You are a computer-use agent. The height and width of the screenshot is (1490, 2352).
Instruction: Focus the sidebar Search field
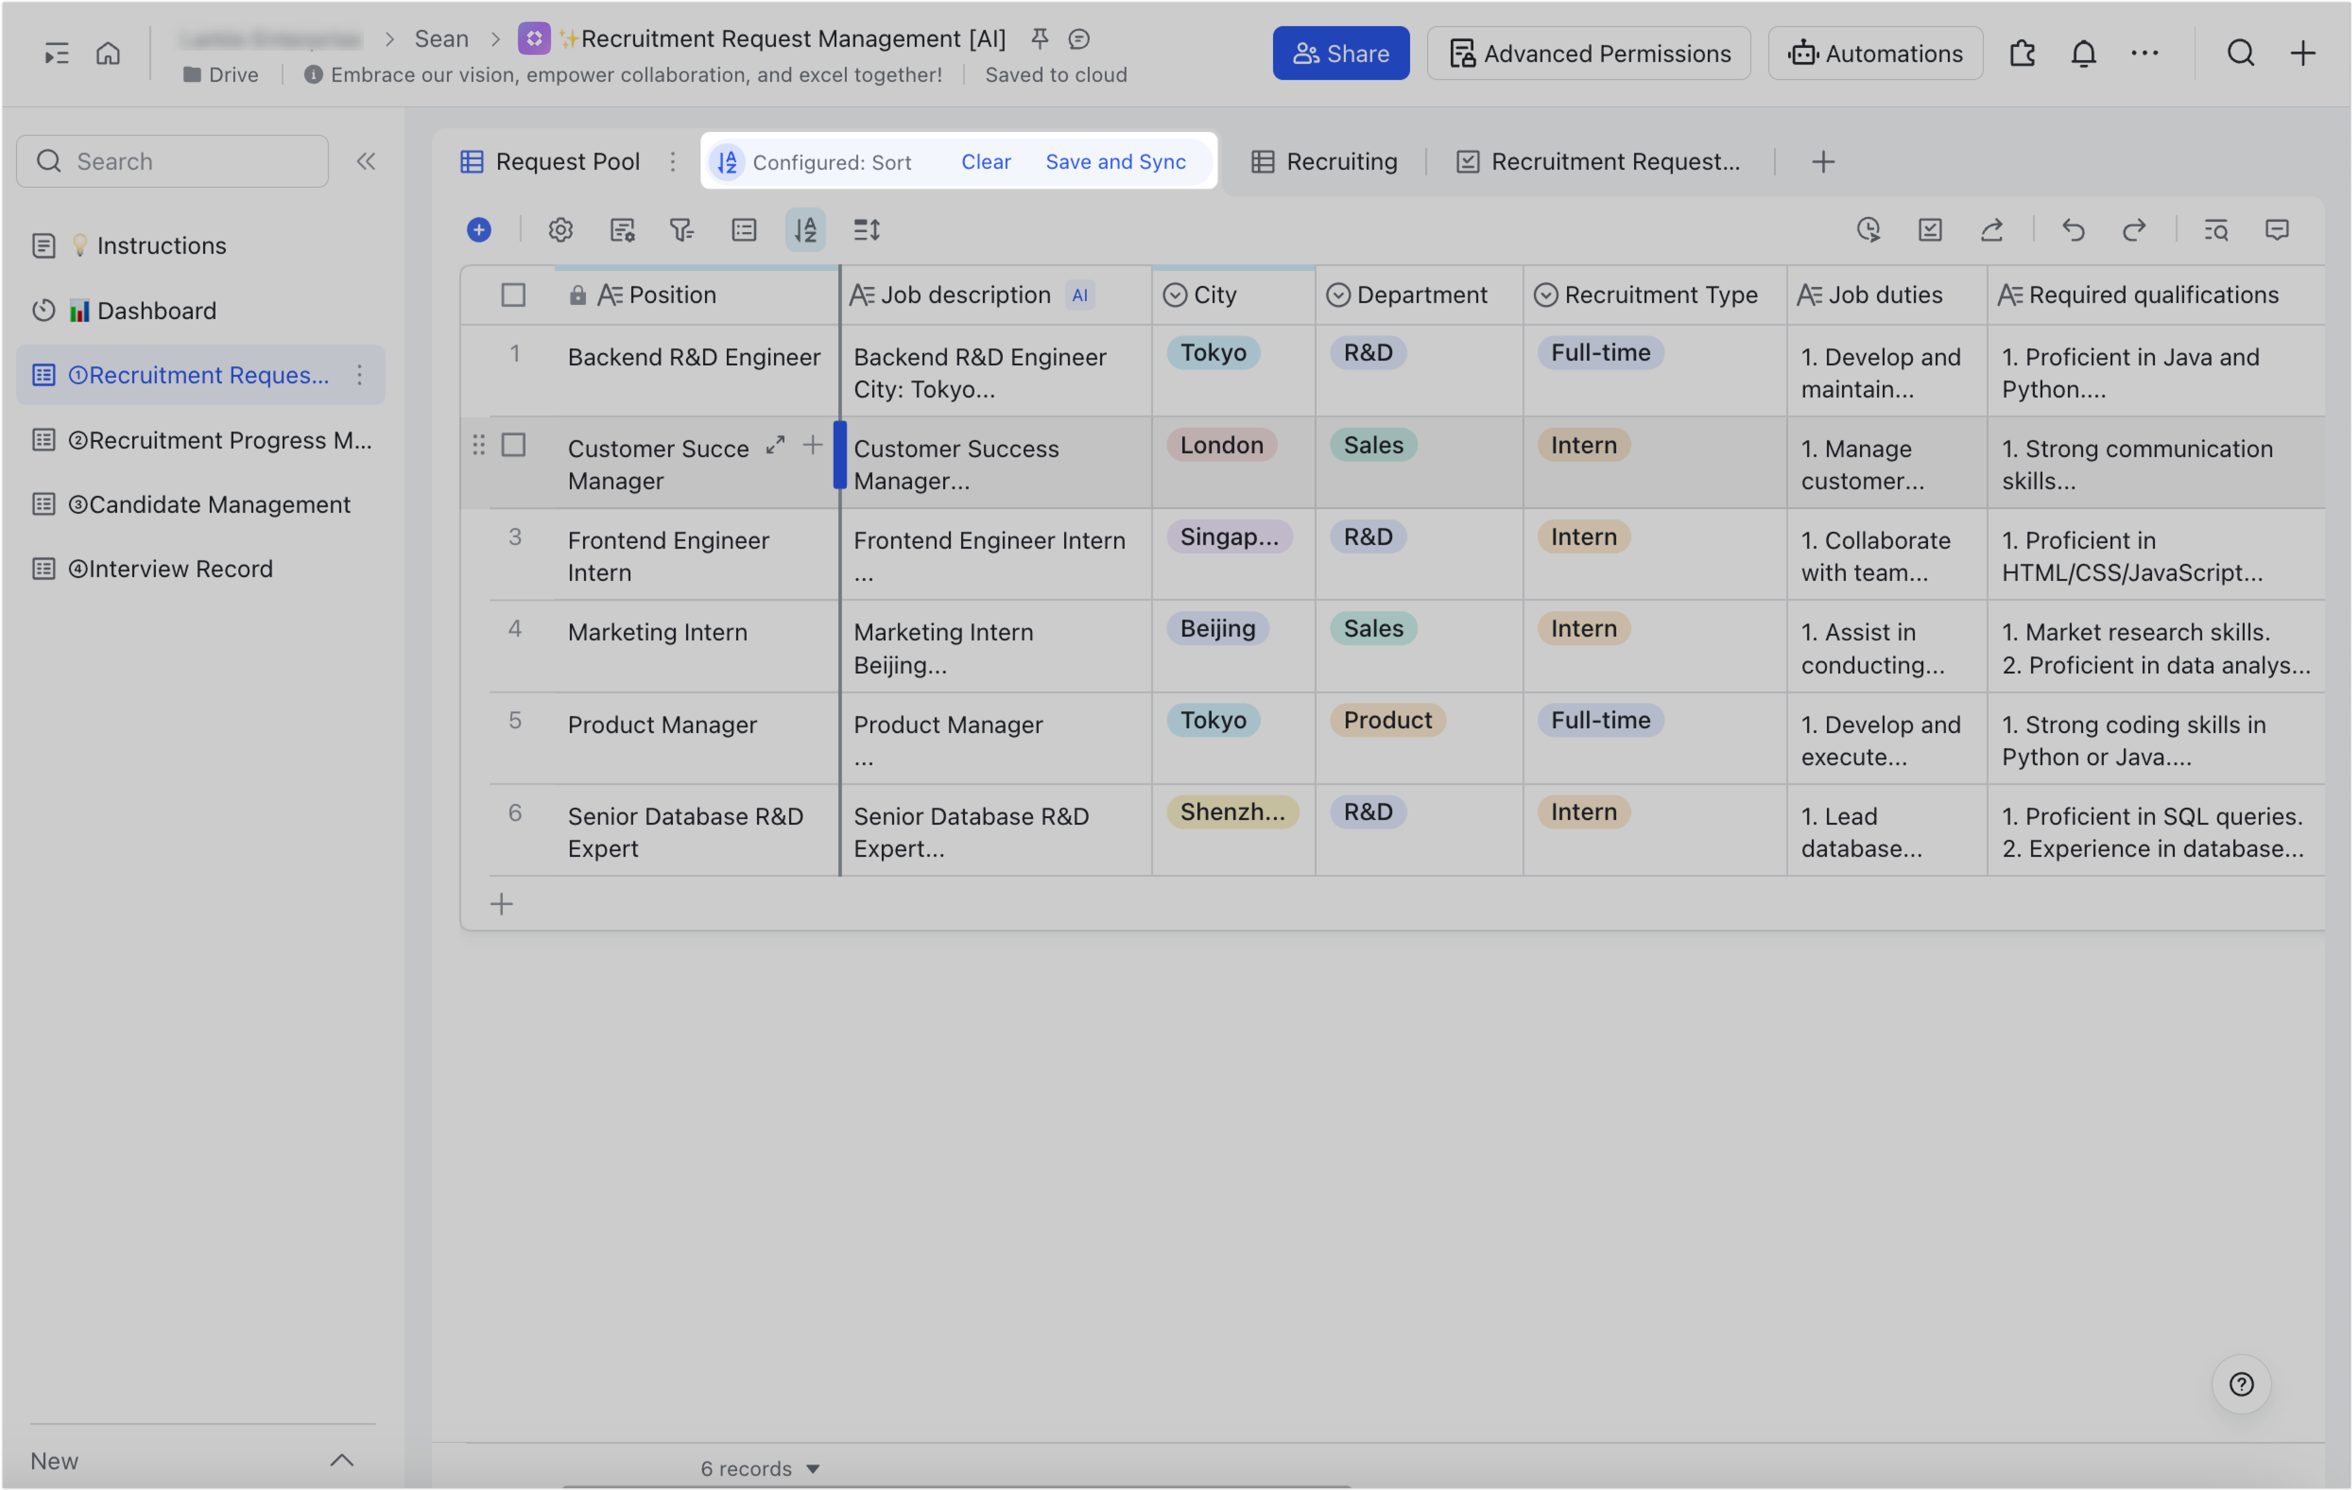click(172, 161)
